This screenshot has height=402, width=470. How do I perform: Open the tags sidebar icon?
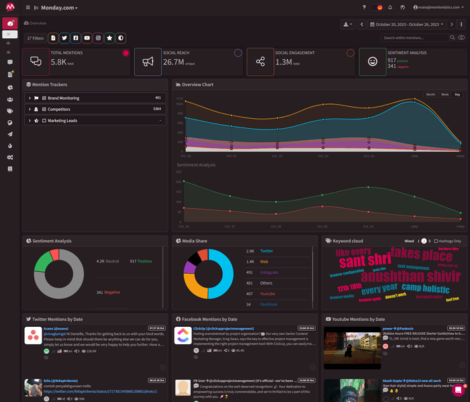point(10,111)
